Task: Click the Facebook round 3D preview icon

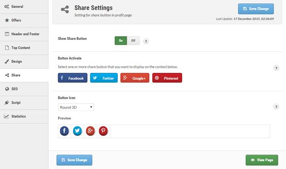Action: tap(64, 131)
